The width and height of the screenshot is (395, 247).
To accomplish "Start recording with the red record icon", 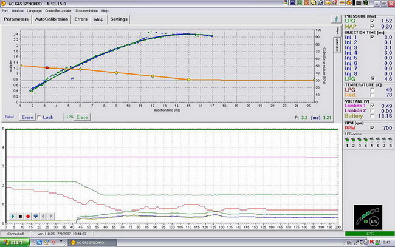I will tap(28, 215).
